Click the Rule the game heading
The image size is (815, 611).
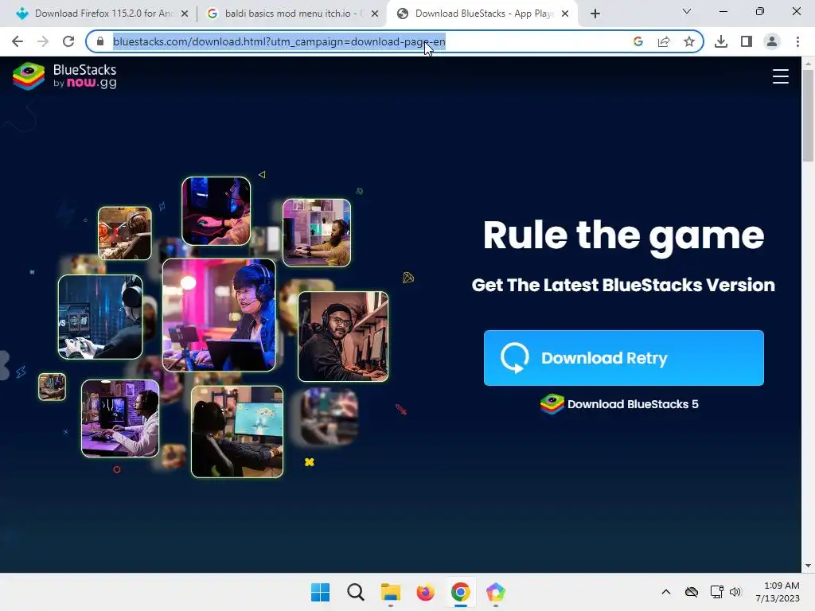(x=624, y=236)
